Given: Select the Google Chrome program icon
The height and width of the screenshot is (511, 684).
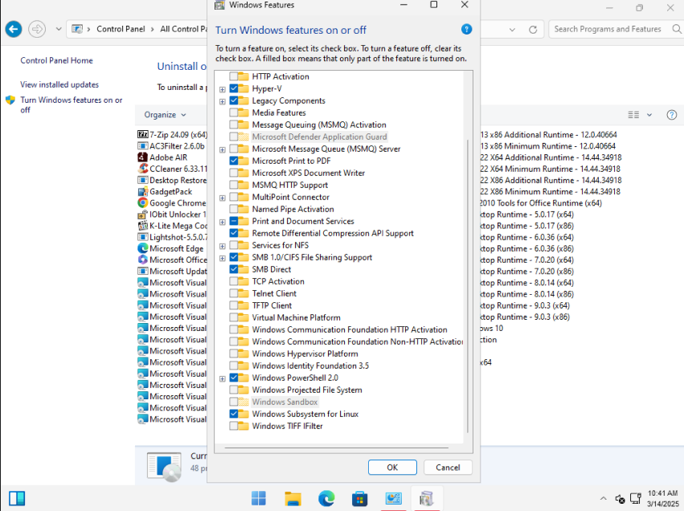Looking at the screenshot, I should [x=142, y=202].
